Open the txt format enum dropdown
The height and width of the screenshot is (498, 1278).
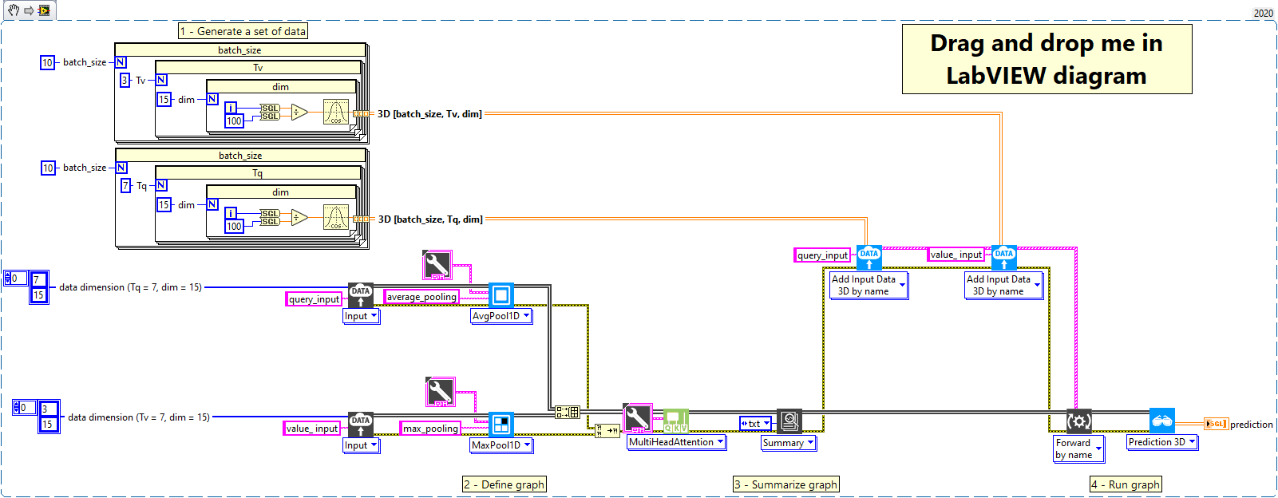767,424
